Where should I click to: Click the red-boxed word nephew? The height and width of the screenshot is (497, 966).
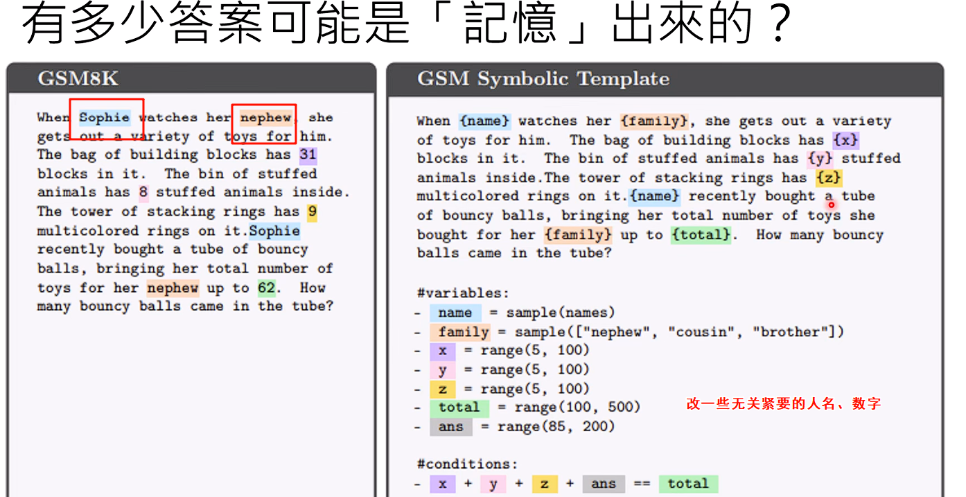[265, 117]
